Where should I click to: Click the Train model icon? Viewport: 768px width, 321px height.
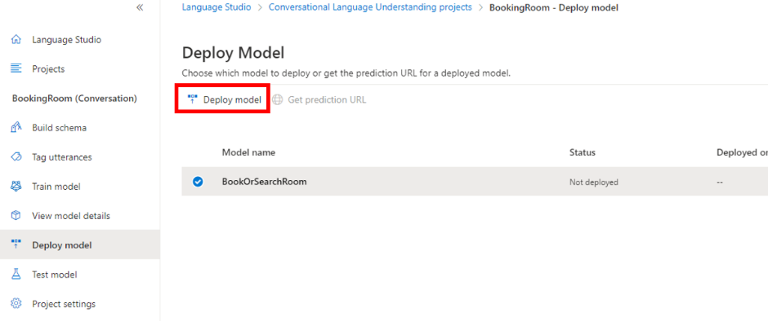click(x=16, y=186)
